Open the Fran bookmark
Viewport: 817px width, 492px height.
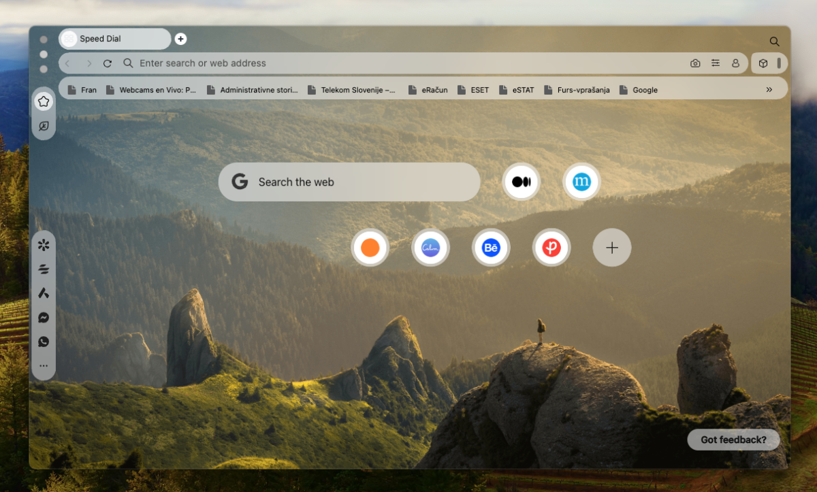pos(82,90)
